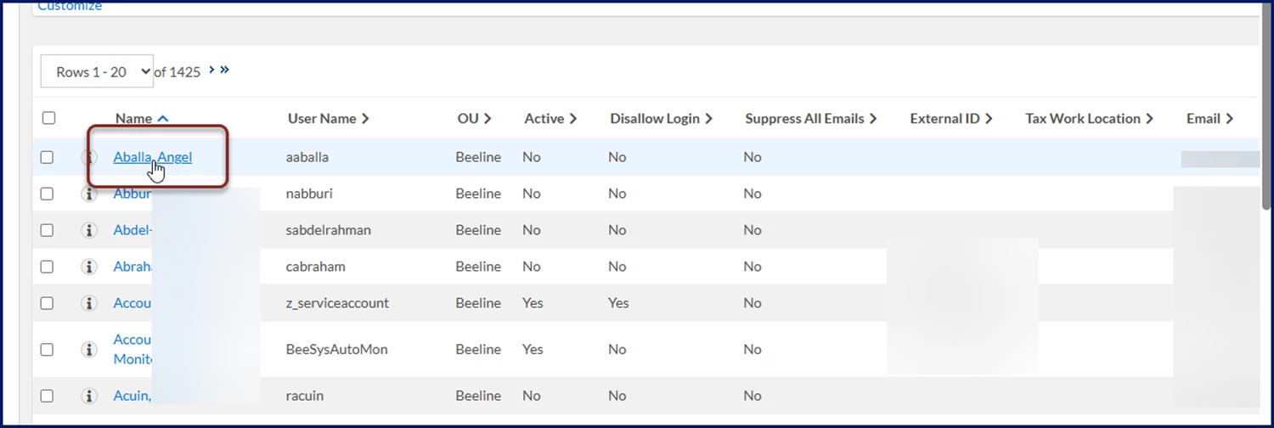The height and width of the screenshot is (428, 1274).
Task: Open info icon for z_serviceaccount row
Action: tap(89, 303)
